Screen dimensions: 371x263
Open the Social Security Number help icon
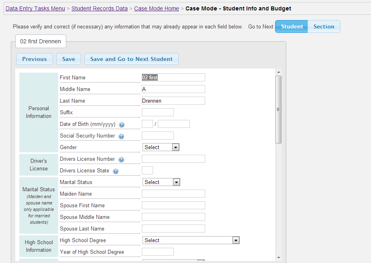pos(121,136)
